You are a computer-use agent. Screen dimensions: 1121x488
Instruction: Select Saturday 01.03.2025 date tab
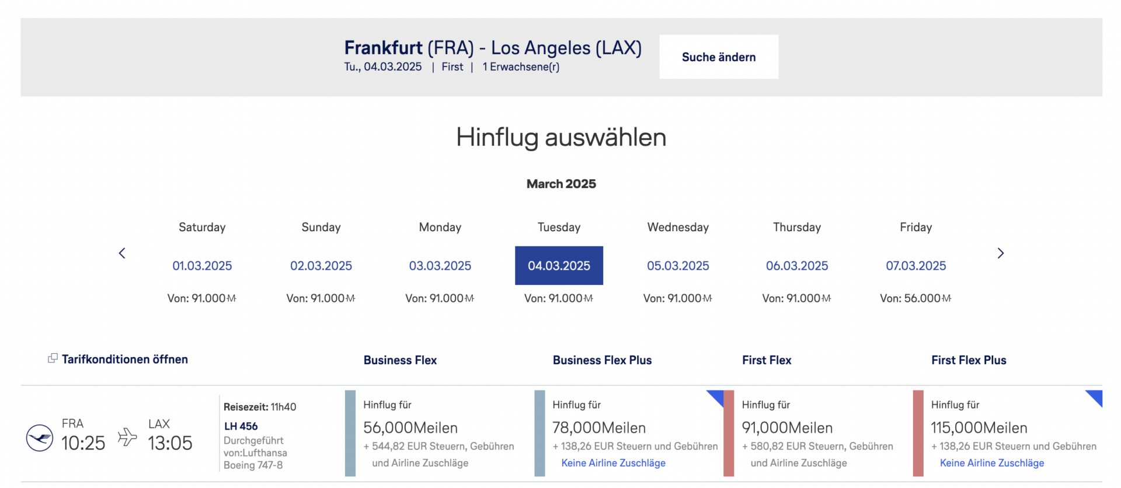(202, 266)
